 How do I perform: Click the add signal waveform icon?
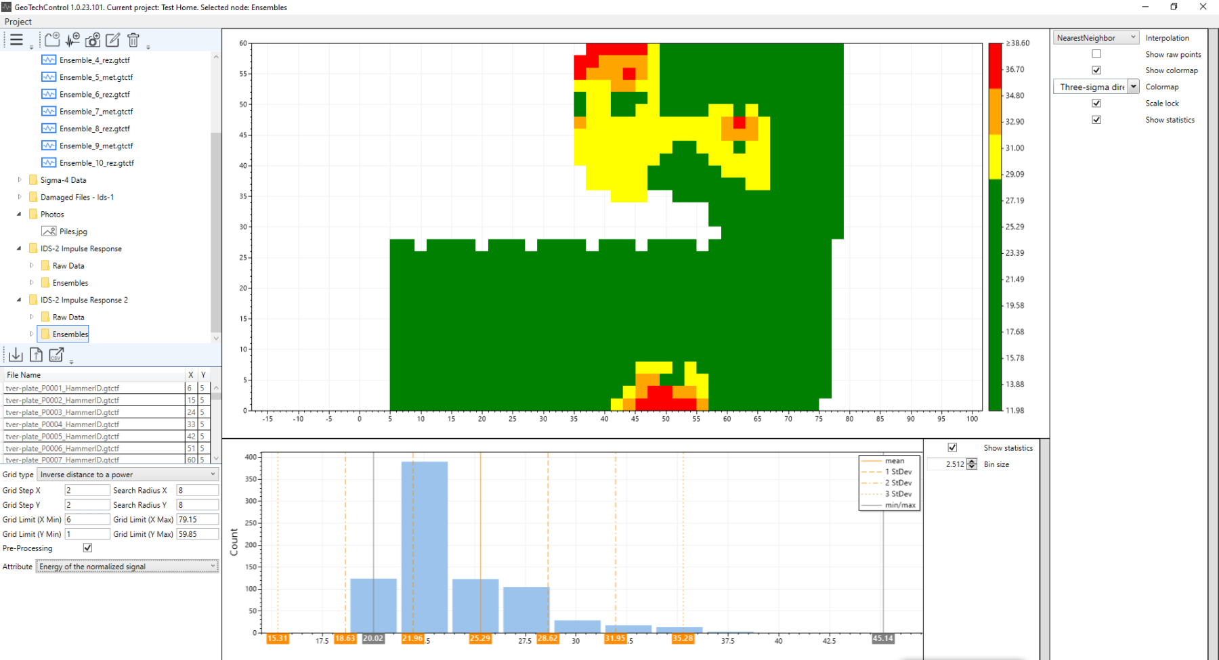click(x=72, y=40)
